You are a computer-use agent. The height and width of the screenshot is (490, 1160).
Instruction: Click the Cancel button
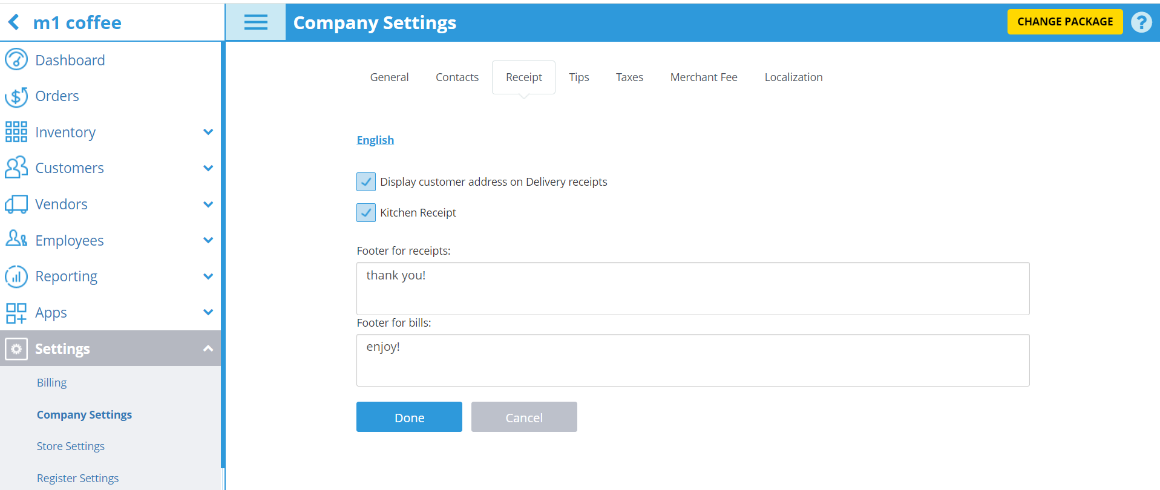point(524,417)
